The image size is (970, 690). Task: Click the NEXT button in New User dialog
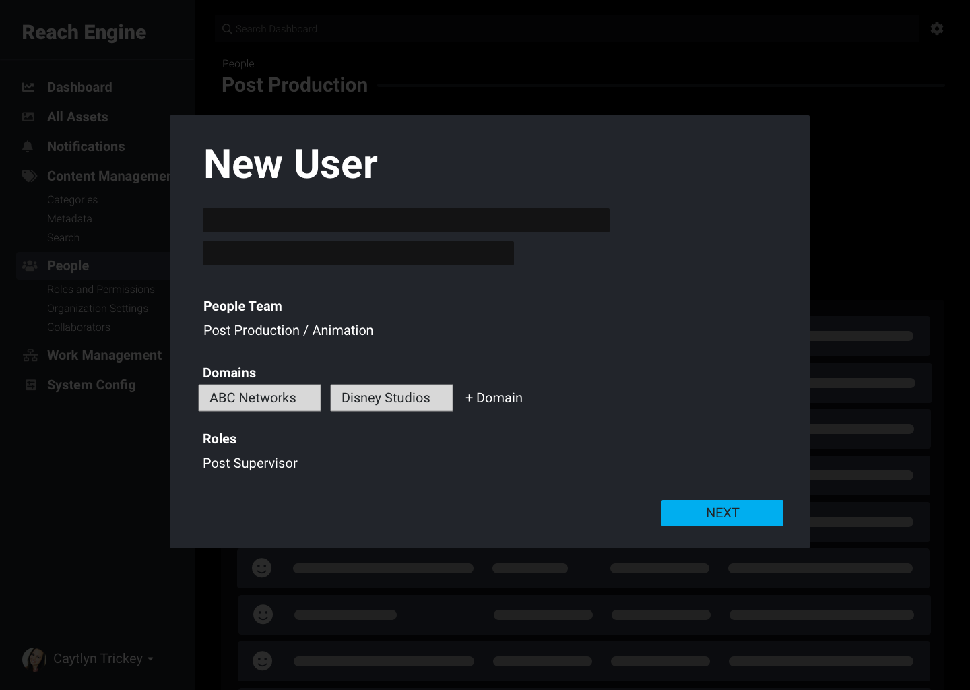pyautogui.click(x=722, y=513)
